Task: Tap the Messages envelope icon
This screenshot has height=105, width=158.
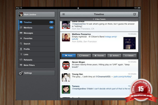Action: point(21,33)
